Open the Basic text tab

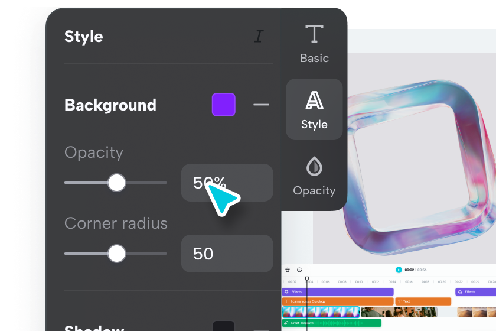coord(314,44)
